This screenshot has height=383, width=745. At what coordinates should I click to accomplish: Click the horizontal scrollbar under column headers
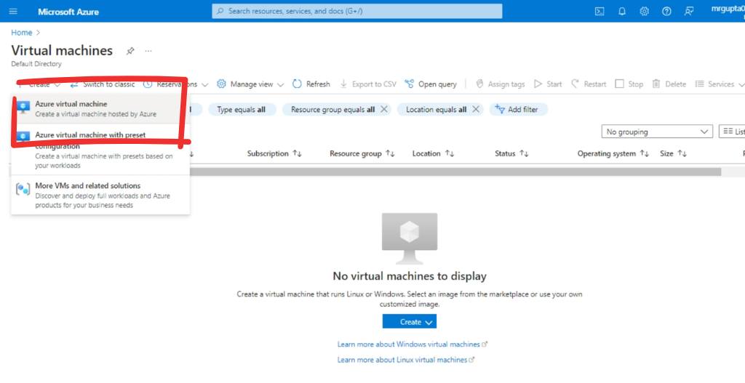(x=451, y=172)
